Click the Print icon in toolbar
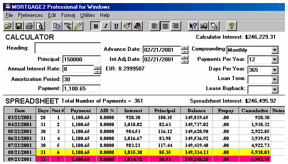288x164 pixels. pos(29,26)
